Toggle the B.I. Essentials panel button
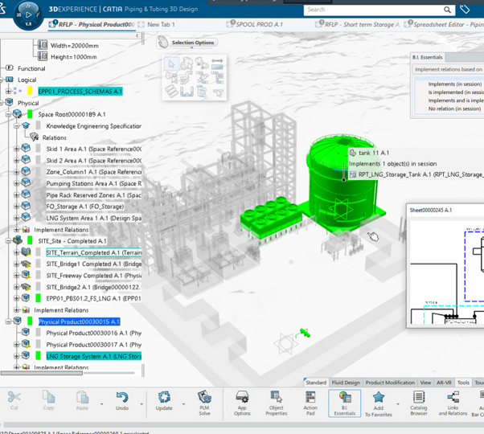Screen dimensions: 484x434 tap(344, 401)
